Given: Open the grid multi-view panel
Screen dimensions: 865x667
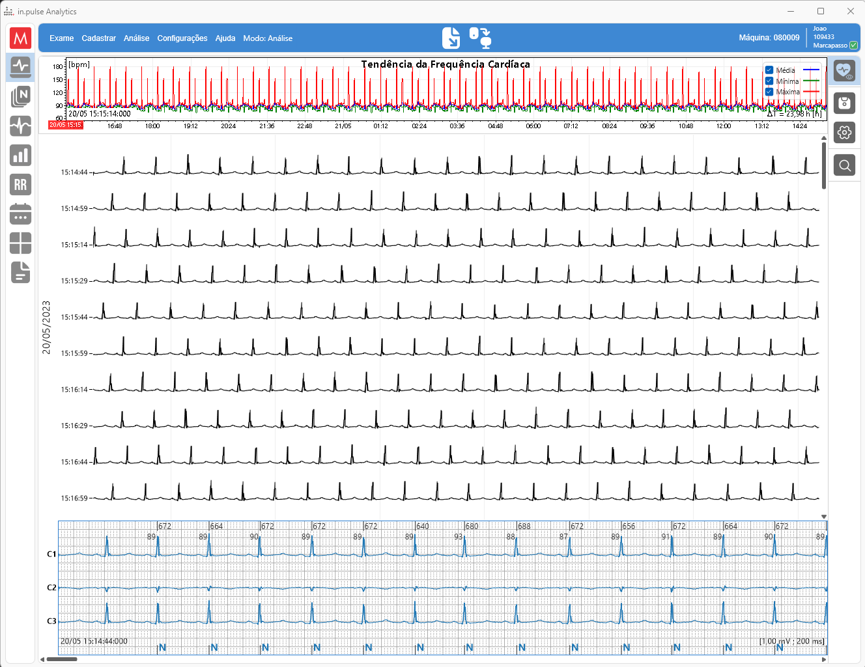Looking at the screenshot, I should 20,243.
